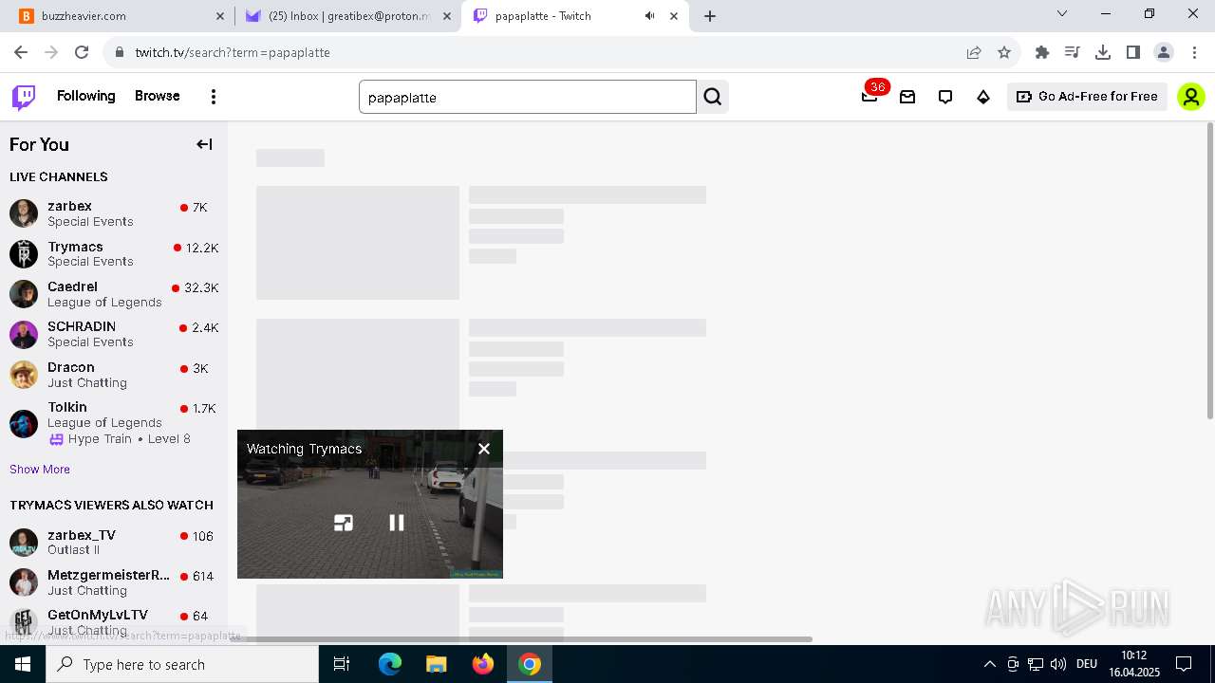
Task: Open the Browse page
Action: (157, 96)
